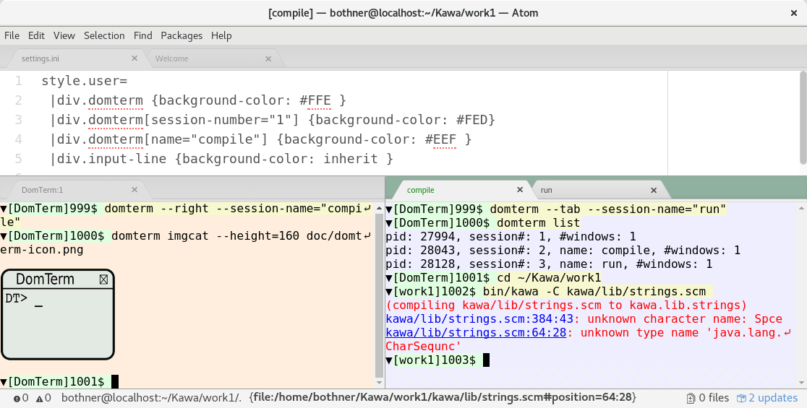Image resolution: width=807 pixels, height=408 pixels.
Task: Click the left terminal's vertical scrollbar
Action: coord(380,289)
